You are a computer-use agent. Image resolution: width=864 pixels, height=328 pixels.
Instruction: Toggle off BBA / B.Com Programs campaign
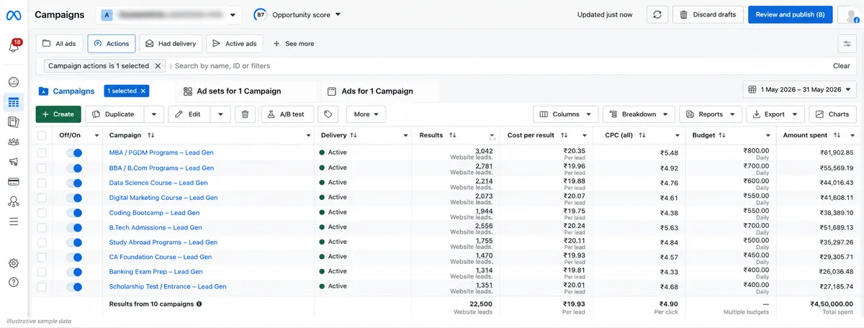click(x=74, y=168)
